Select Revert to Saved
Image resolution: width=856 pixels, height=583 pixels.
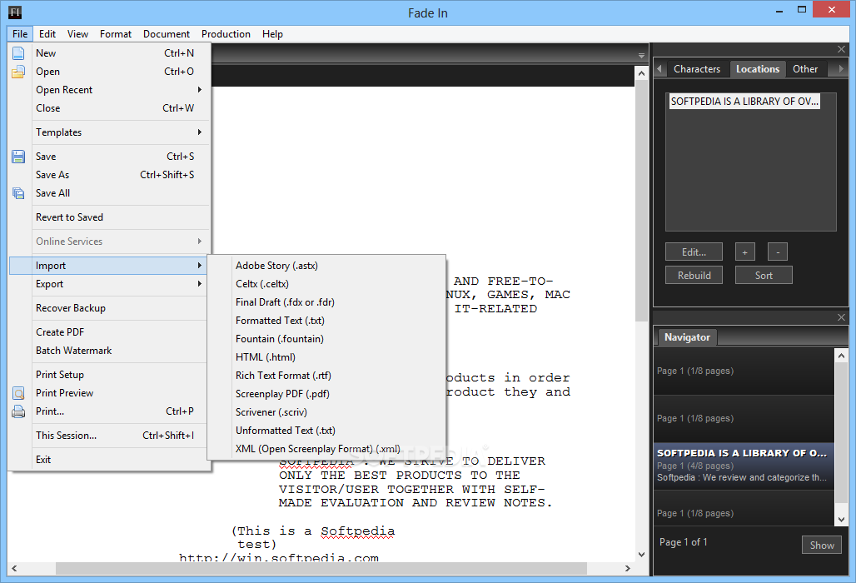(109, 217)
